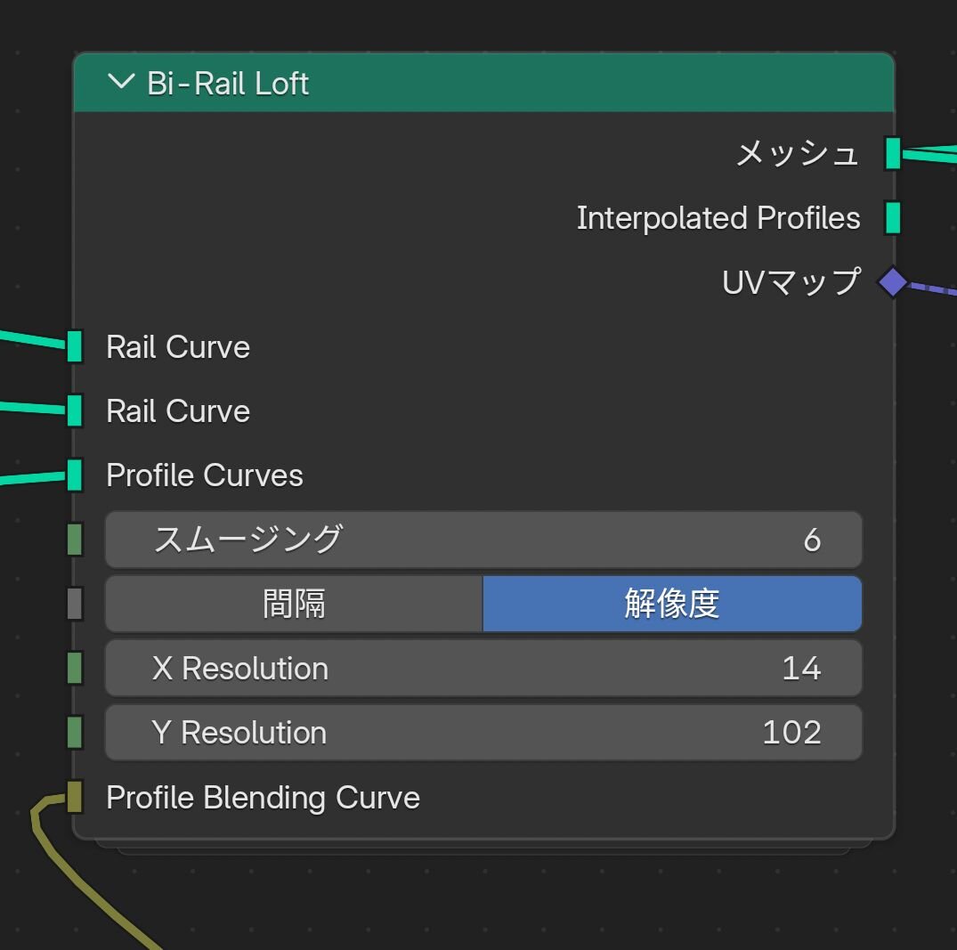
Task: Select the 解像度 mode option
Action: click(672, 604)
